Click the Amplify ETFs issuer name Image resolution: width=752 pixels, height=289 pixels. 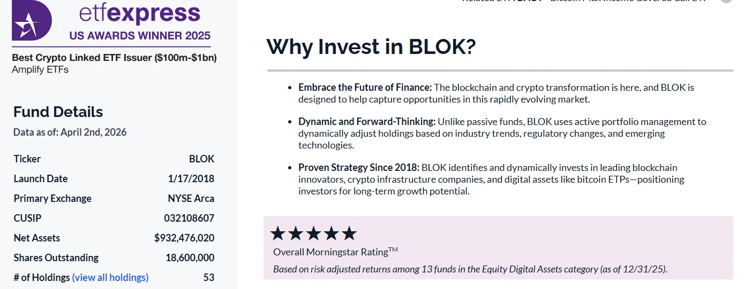coord(40,69)
